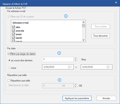120x104 pixels.
Task: Click the email list scrollbar up arrow
Action: (83, 22)
